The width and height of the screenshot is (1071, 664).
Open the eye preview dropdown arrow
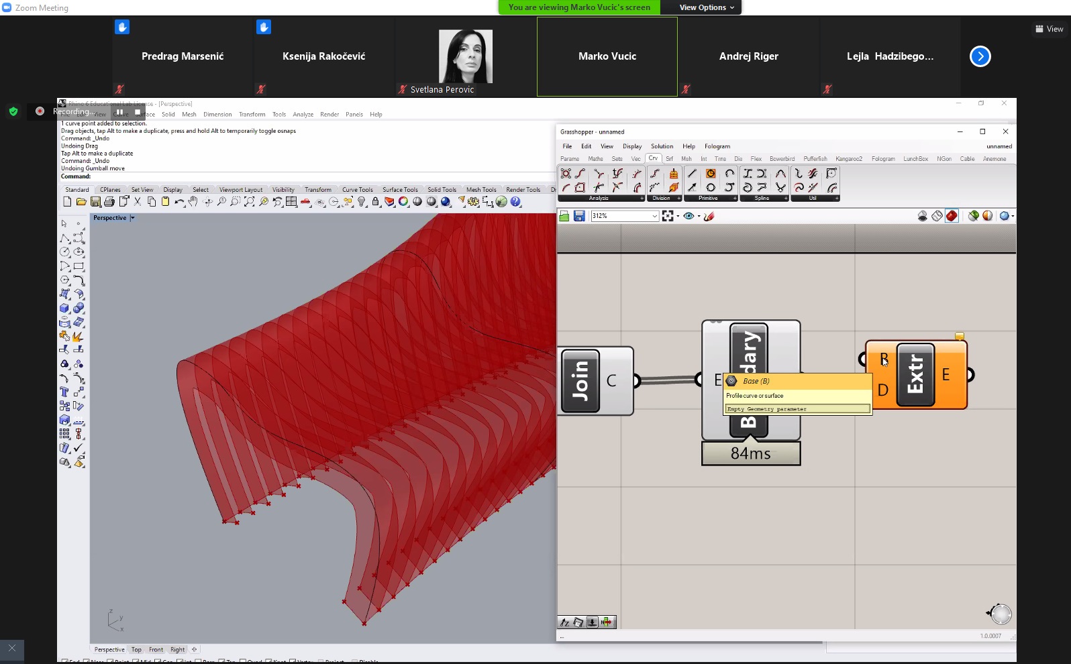tap(699, 216)
